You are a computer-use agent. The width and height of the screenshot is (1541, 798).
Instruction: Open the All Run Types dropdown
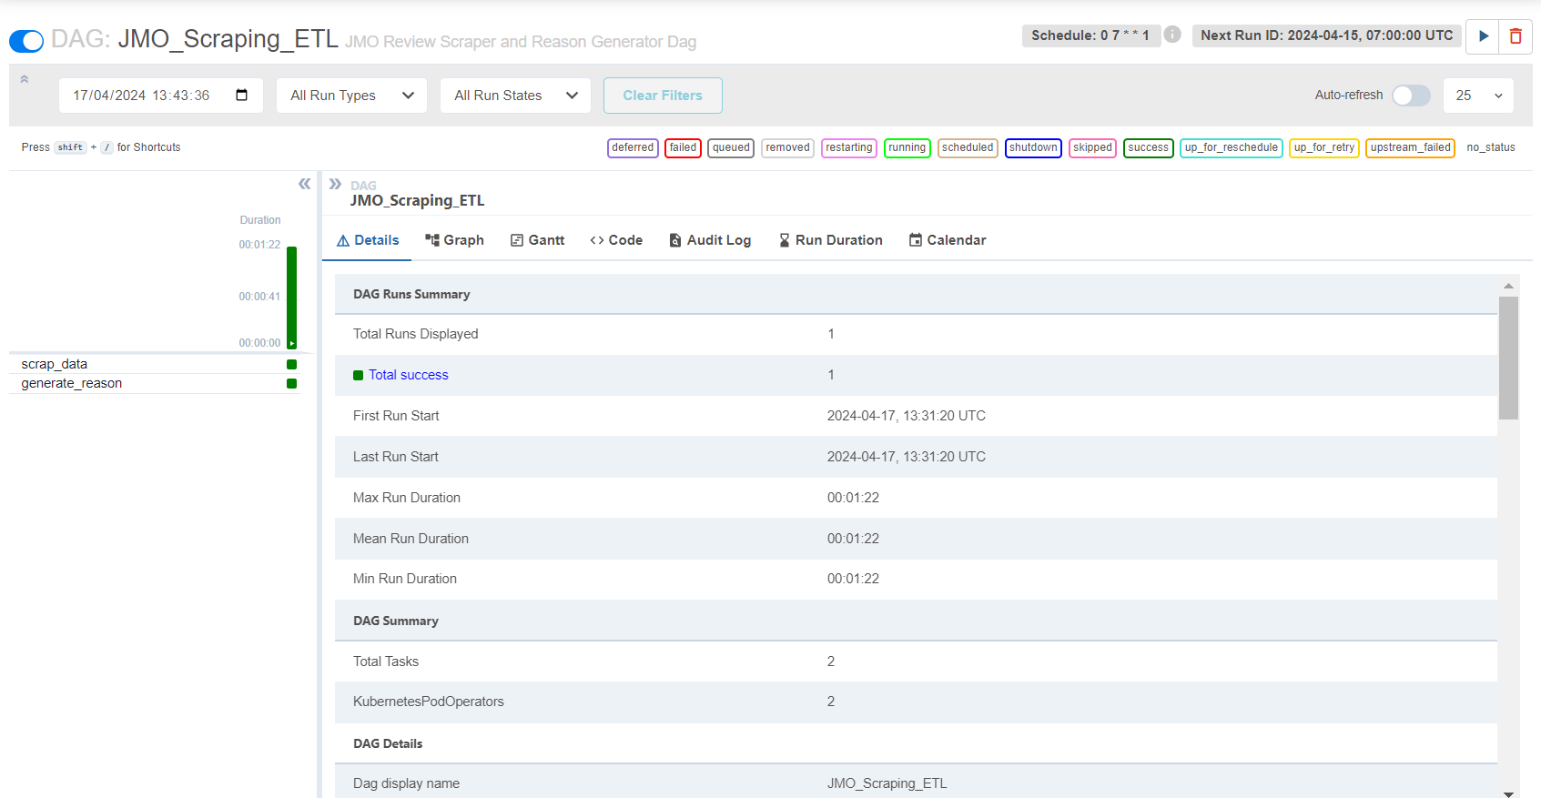[x=352, y=96]
